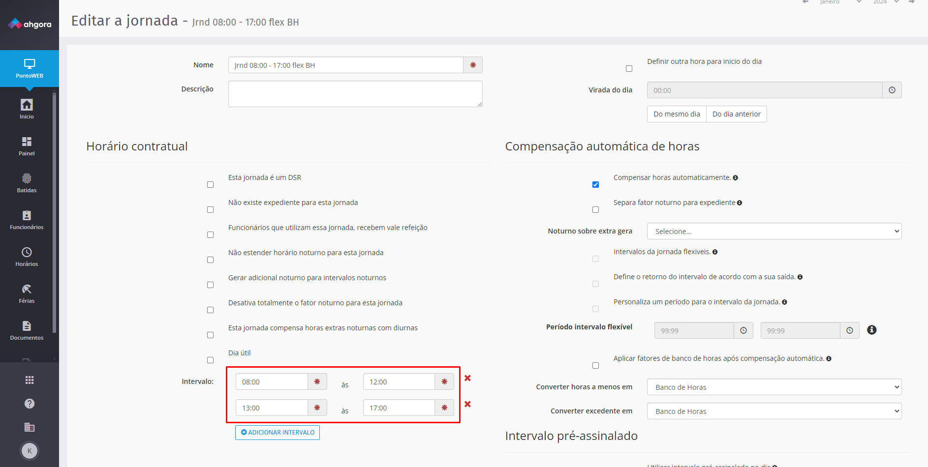Click ADICIONAR INTERVALO button
The image size is (928, 467).
[x=278, y=433]
